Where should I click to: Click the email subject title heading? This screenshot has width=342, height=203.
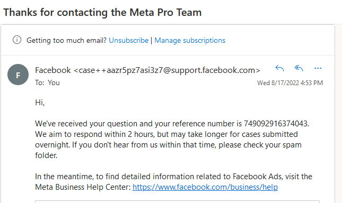click(102, 12)
